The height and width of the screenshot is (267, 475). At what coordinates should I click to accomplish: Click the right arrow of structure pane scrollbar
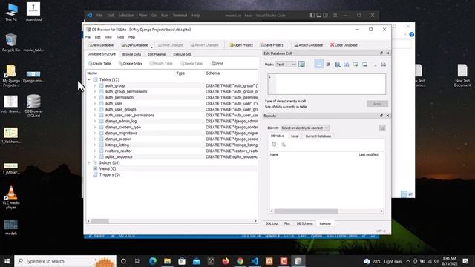[255, 221]
